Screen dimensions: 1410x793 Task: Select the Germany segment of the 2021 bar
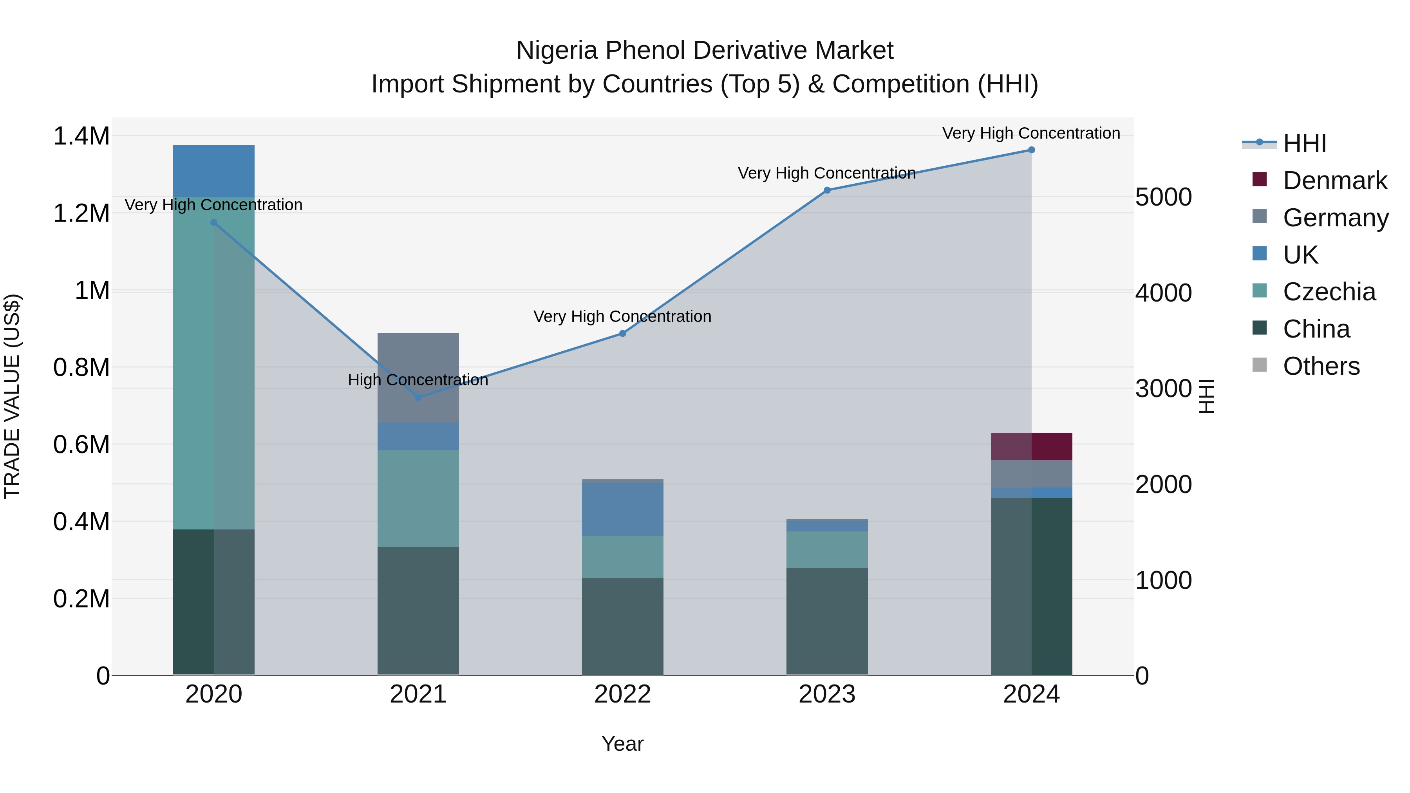(418, 378)
